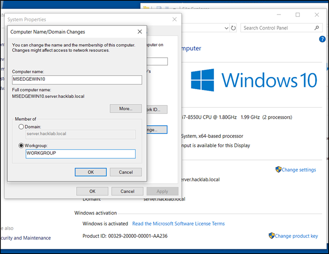
Task: Click the Windows is activated text
Action: 105,223
